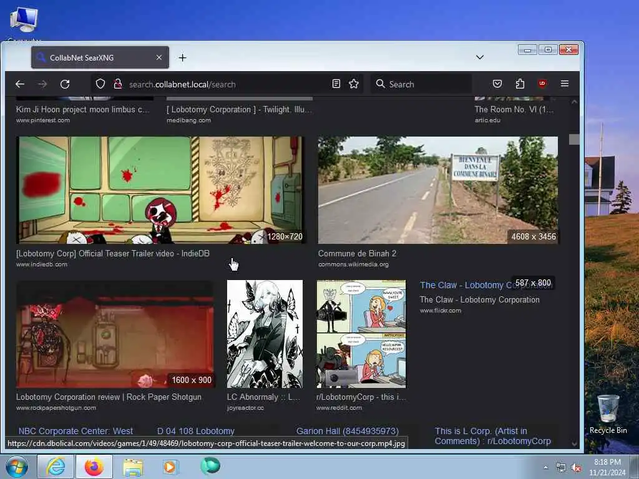Show hidden tray icons arrow

[x=545, y=468]
